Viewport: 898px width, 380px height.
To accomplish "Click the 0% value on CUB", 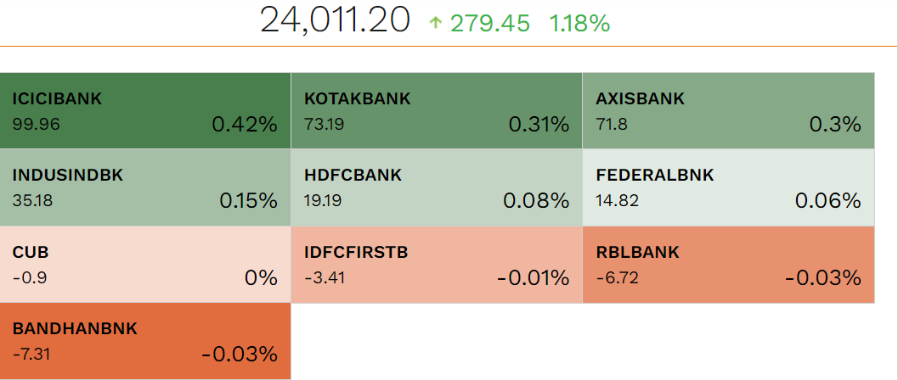I will (x=261, y=278).
